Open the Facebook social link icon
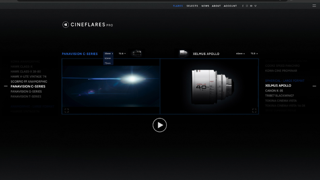The height and width of the screenshot is (180, 320). [x=243, y=6]
